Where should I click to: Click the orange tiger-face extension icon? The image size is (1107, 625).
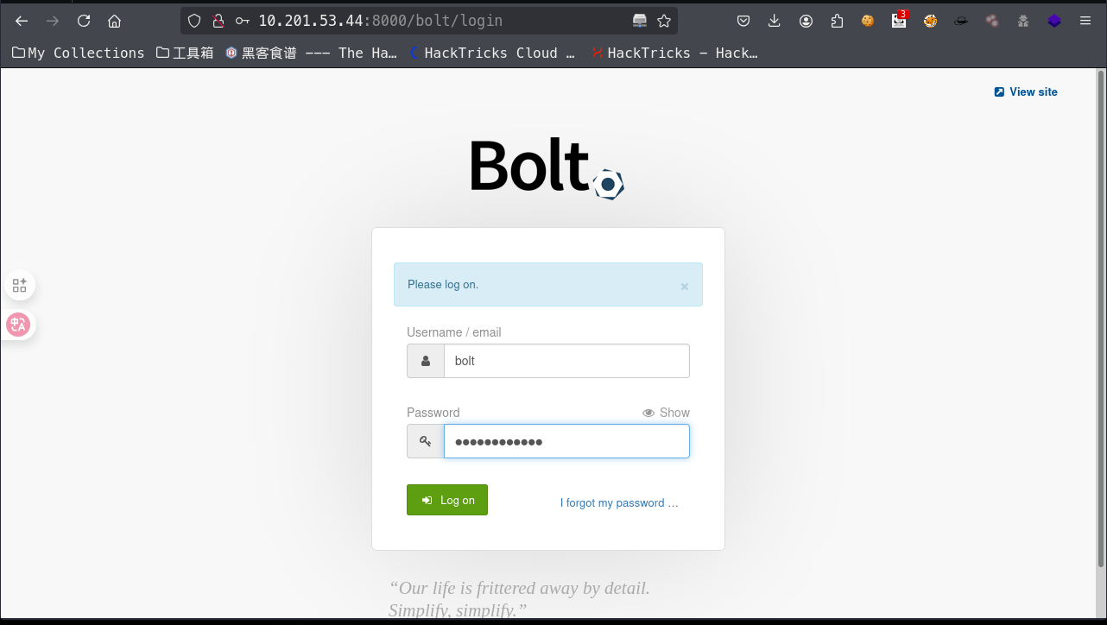click(930, 21)
